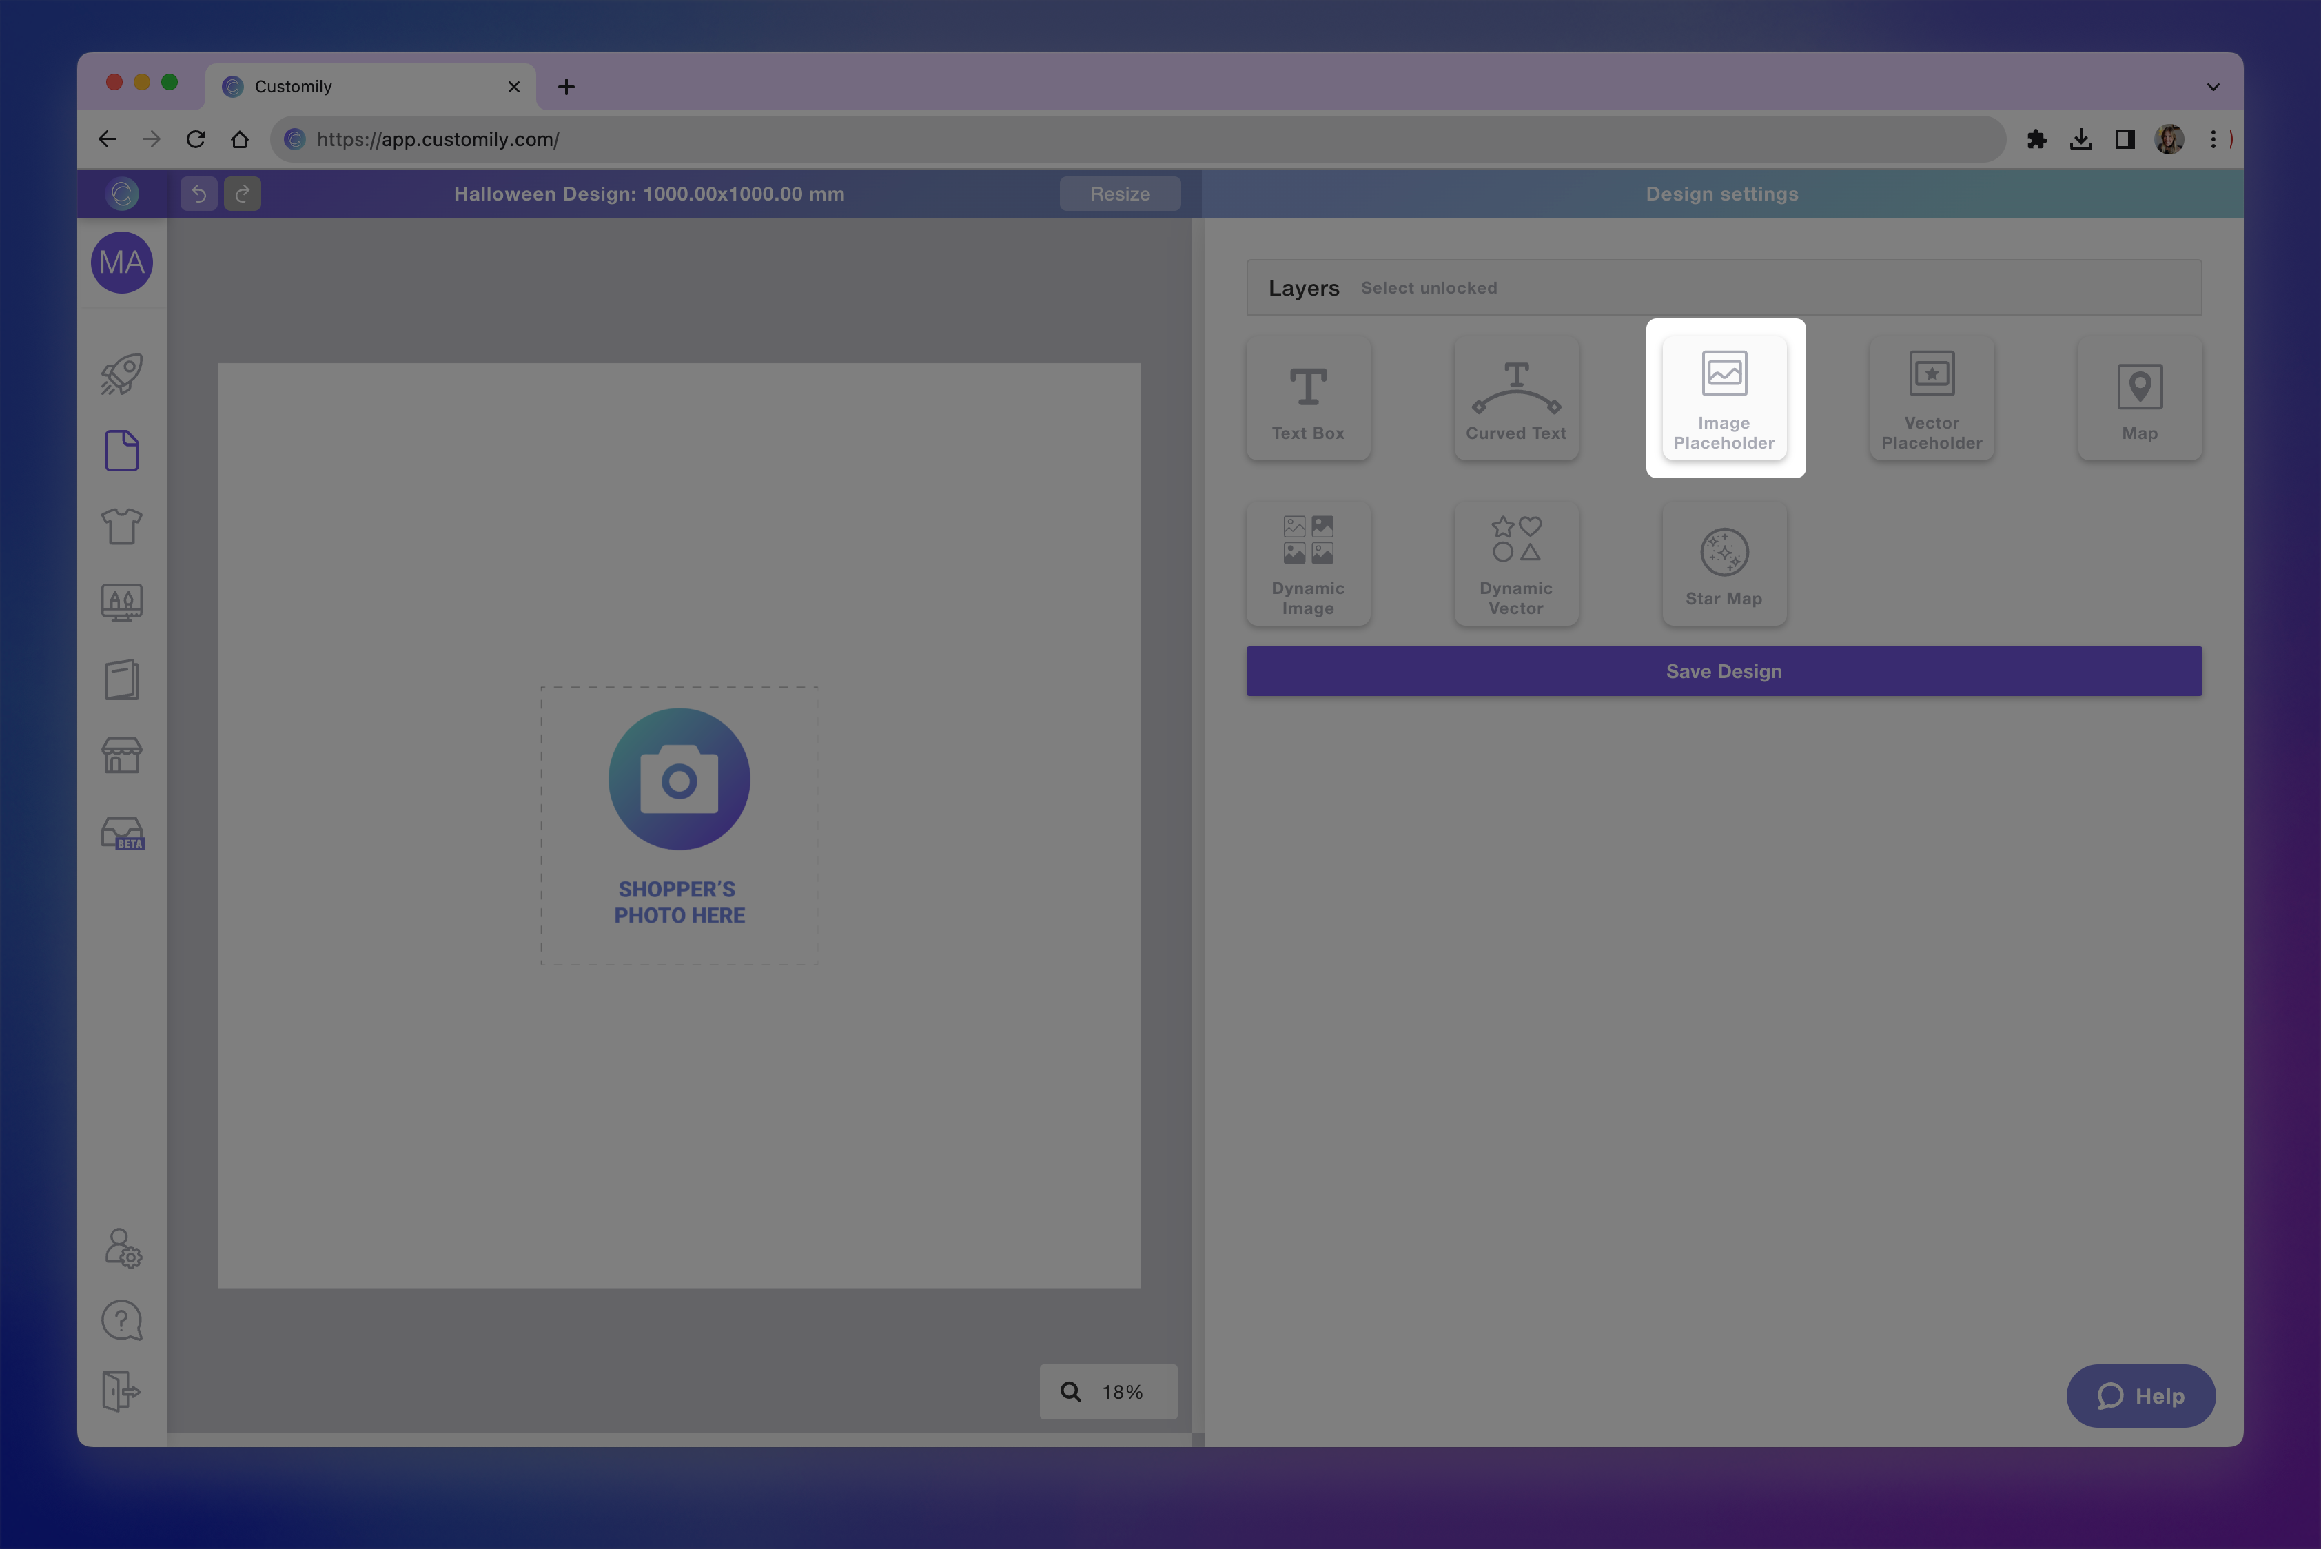2321x1549 pixels.
Task: Select the Text Box tool
Action: [x=1308, y=398]
